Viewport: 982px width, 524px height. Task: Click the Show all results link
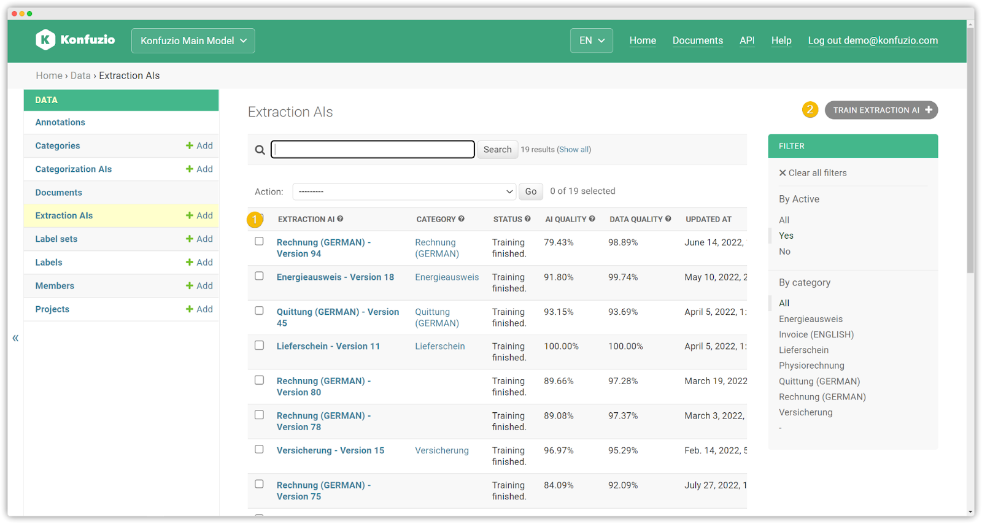574,150
